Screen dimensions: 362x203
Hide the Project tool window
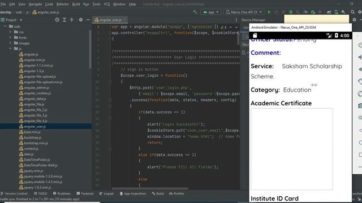88,20
